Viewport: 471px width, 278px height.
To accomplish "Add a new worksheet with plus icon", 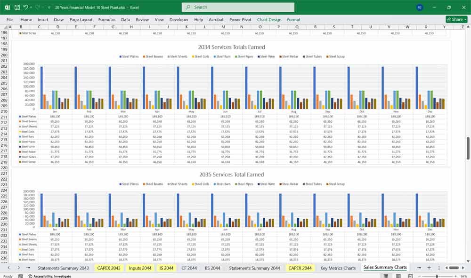I will (x=430, y=267).
